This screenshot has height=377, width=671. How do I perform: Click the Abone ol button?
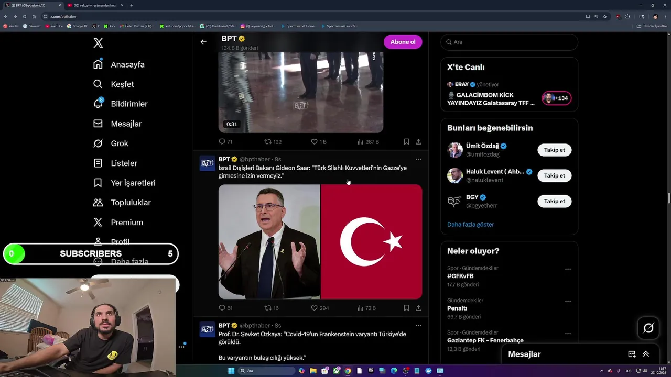point(403,42)
